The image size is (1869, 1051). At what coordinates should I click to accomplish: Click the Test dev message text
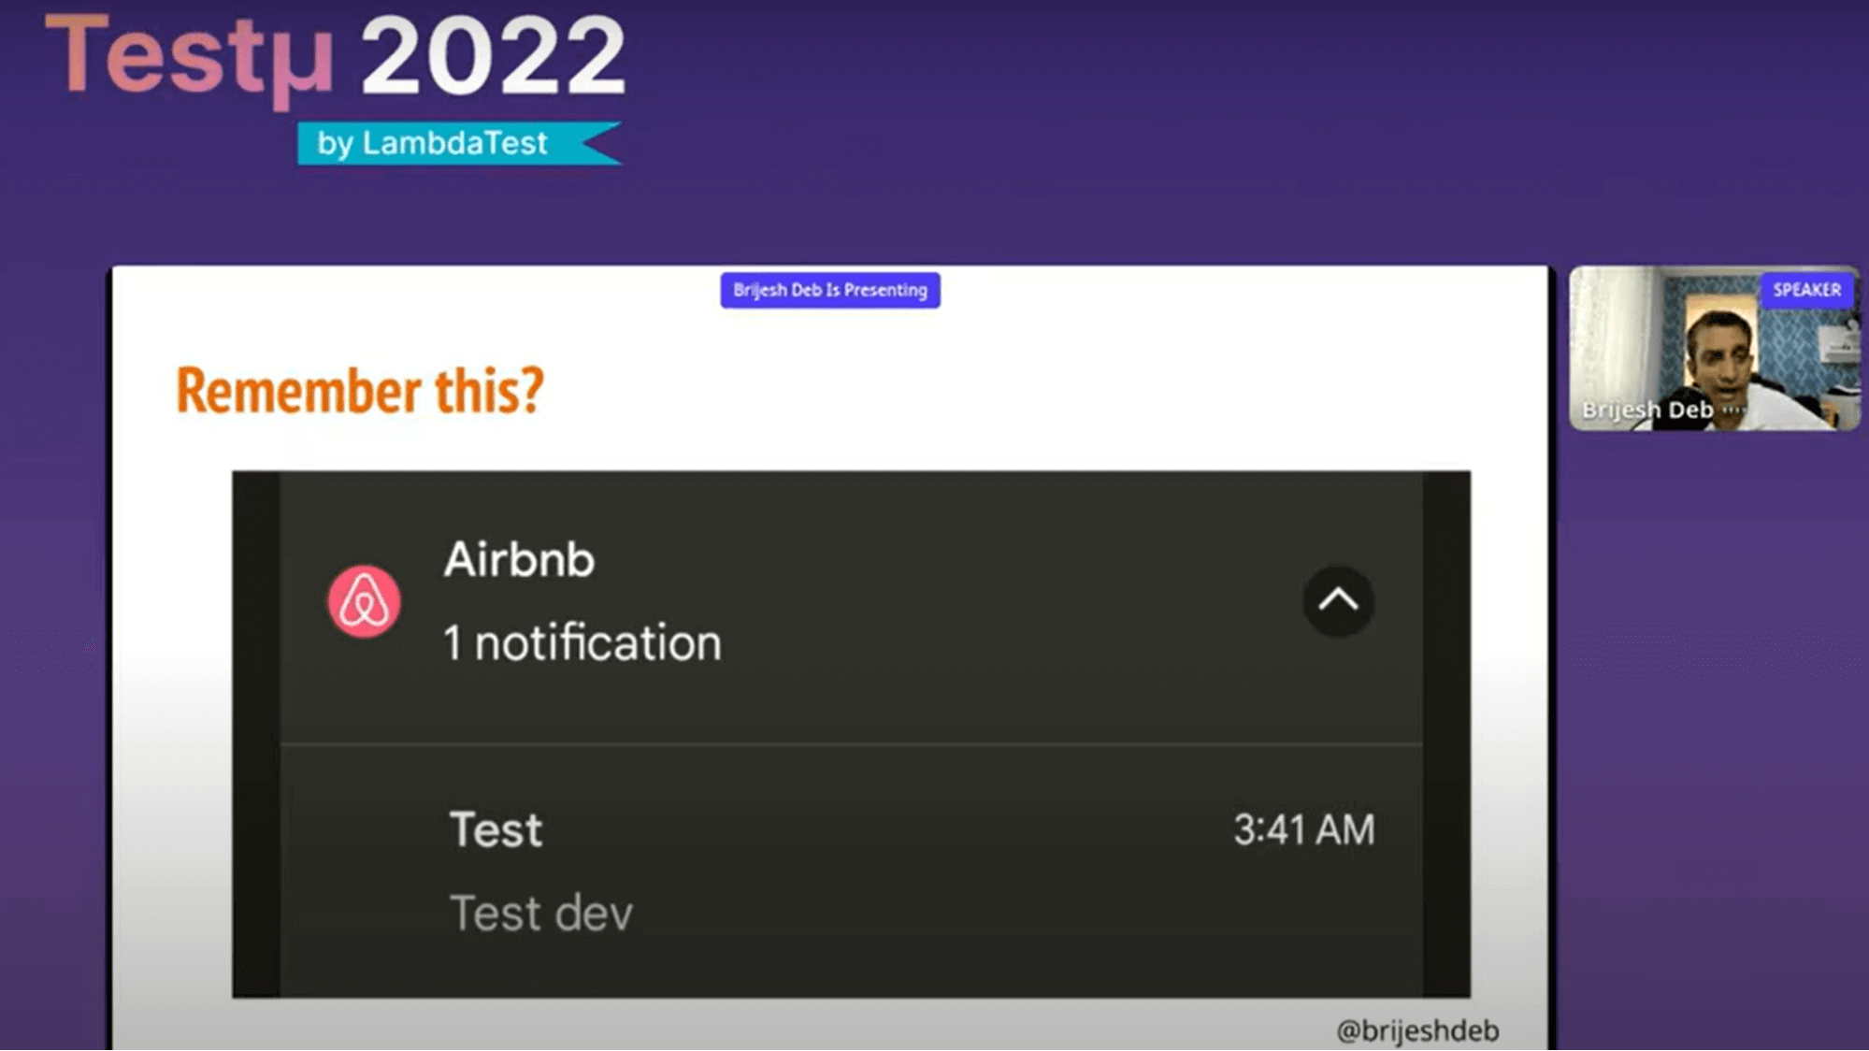pyautogui.click(x=541, y=914)
